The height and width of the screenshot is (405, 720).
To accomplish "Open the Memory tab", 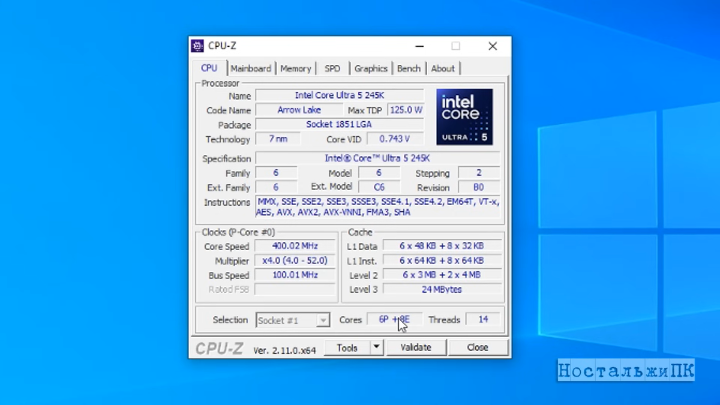I will (295, 68).
